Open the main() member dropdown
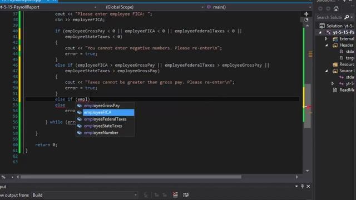This screenshot has width=356, height=200. click(310, 7)
